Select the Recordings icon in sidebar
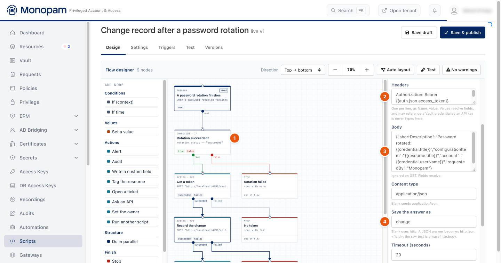The image size is (501, 263). pyautogui.click(x=13, y=199)
